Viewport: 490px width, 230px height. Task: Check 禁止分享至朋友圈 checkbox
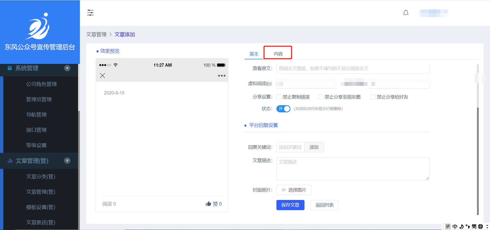321,97
